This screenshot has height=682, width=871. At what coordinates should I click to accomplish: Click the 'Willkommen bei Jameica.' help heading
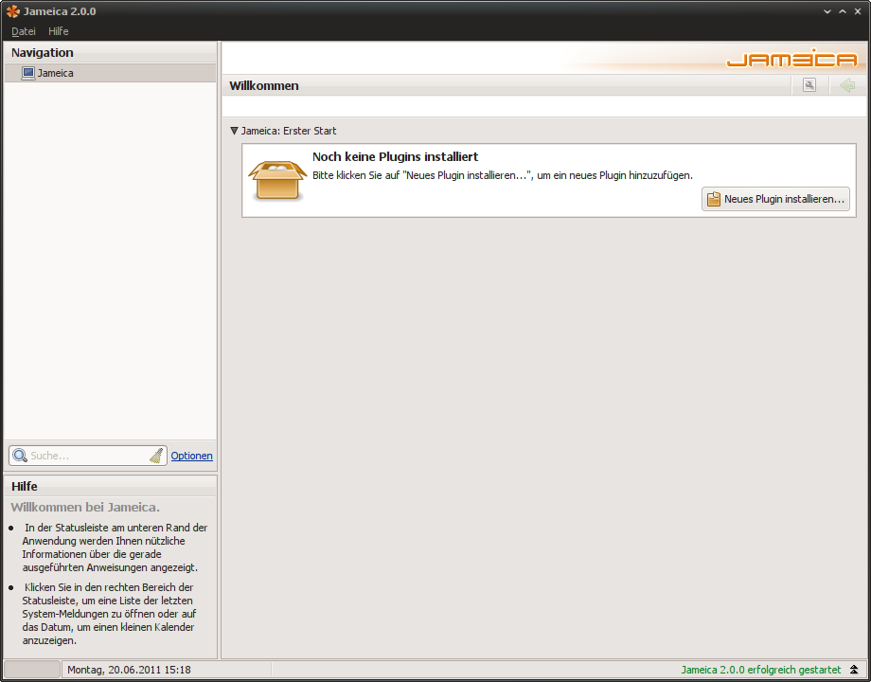point(85,507)
